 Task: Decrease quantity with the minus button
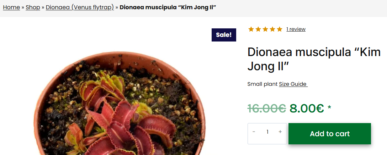[254, 132]
